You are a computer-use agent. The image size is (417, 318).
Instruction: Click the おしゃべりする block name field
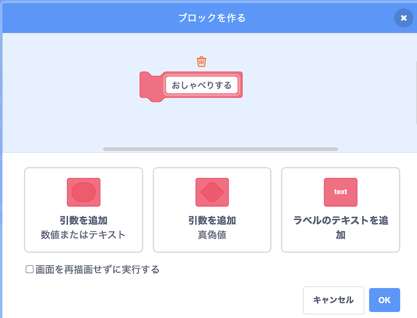[202, 85]
